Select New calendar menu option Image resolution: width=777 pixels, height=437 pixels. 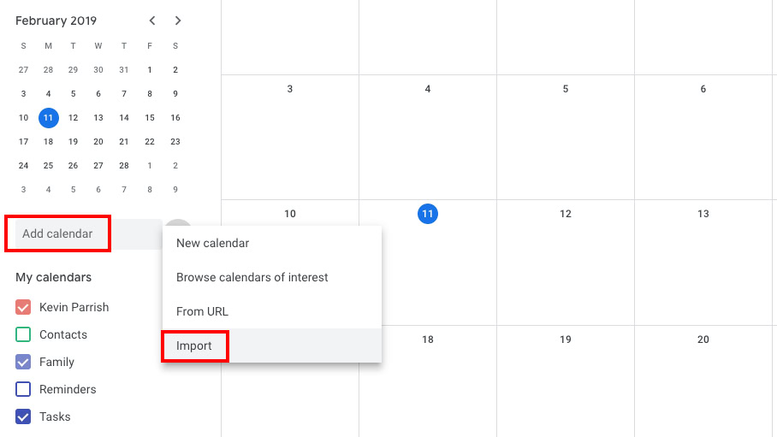click(x=213, y=243)
